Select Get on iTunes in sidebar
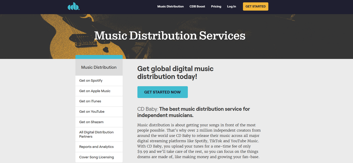The width and height of the screenshot is (353, 163). 90,101
